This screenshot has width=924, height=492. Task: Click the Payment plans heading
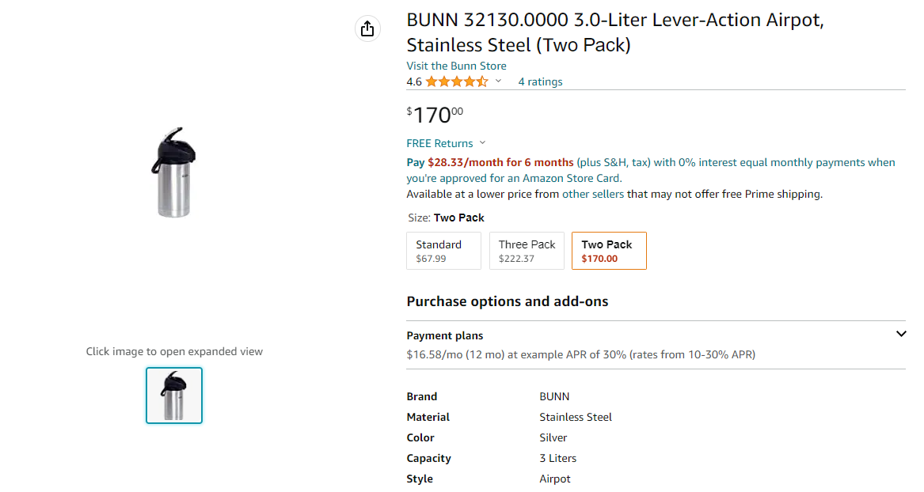click(445, 335)
